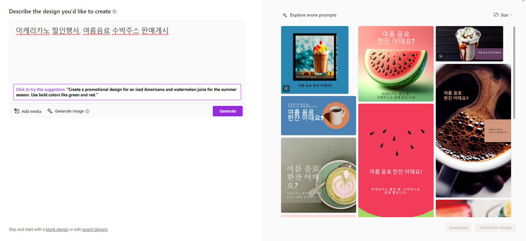The image size is (526, 241).
Task: Select the watermelon slice design thumbnail
Action: pos(396,64)
